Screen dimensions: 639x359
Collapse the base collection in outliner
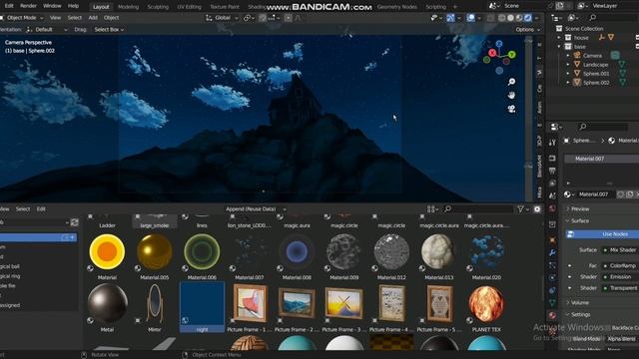(x=559, y=47)
